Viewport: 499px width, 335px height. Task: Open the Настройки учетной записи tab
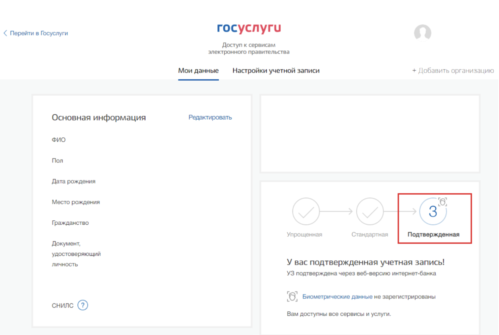click(276, 71)
